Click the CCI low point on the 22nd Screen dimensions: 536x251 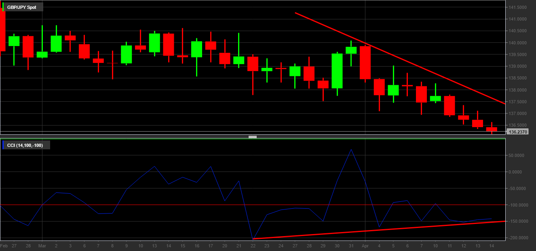[253, 239]
